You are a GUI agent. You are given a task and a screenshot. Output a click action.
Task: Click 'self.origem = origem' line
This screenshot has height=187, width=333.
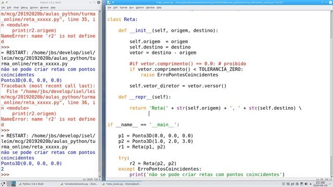pos(159,42)
